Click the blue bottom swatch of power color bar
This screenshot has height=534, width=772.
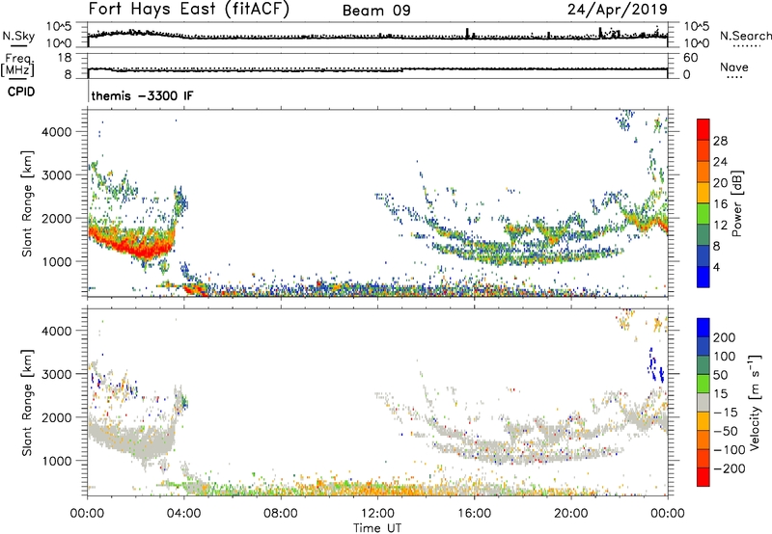703,277
